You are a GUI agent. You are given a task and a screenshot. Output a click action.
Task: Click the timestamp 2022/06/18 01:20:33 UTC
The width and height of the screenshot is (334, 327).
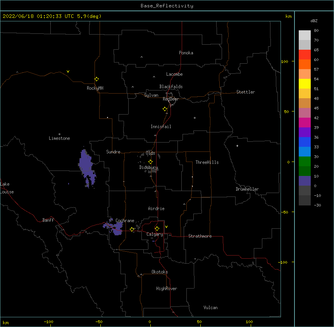[38, 16]
